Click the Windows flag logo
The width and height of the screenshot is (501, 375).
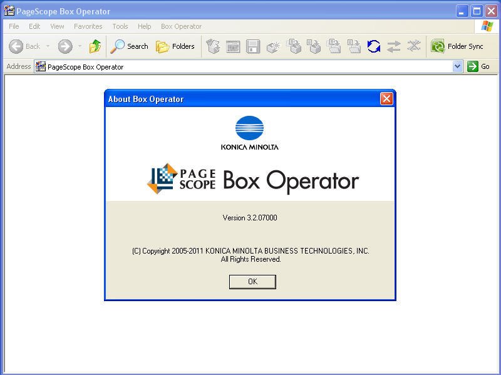point(487,26)
